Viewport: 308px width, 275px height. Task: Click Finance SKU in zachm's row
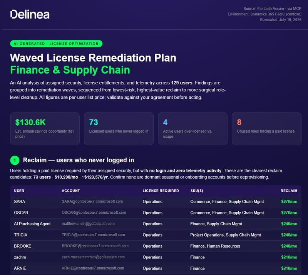coord(198,257)
